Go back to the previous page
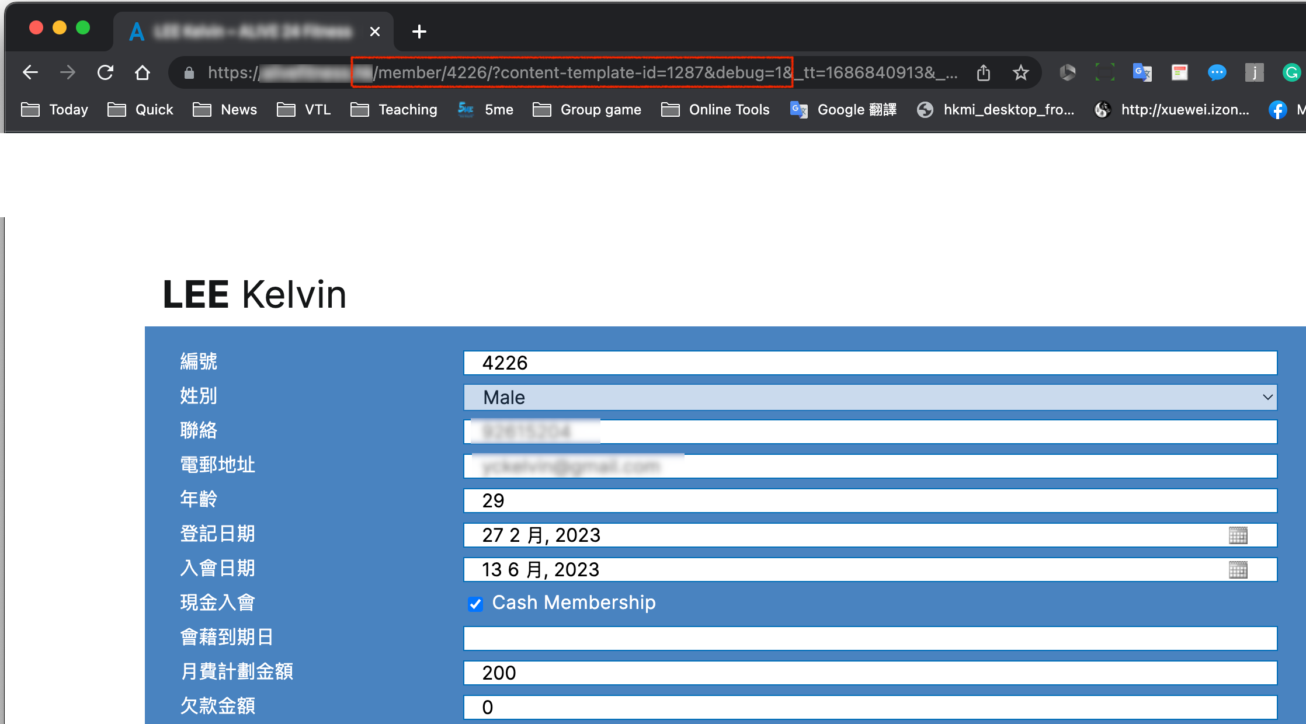Viewport: 1306px width, 724px height. point(30,72)
